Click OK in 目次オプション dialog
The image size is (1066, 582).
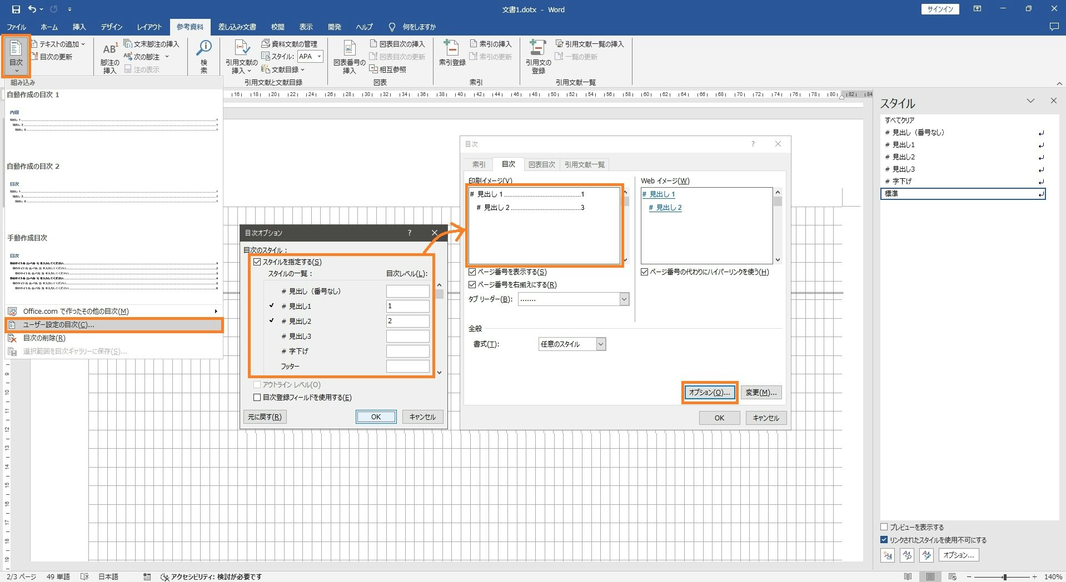pyautogui.click(x=376, y=417)
